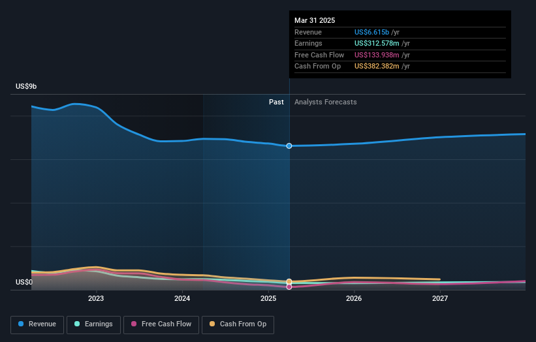Toggle the Revenue legend series
The width and height of the screenshot is (536, 342).
(37, 324)
